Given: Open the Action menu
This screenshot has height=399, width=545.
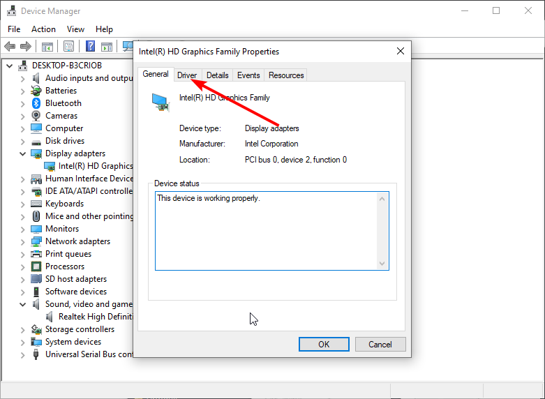Looking at the screenshot, I should [43, 29].
